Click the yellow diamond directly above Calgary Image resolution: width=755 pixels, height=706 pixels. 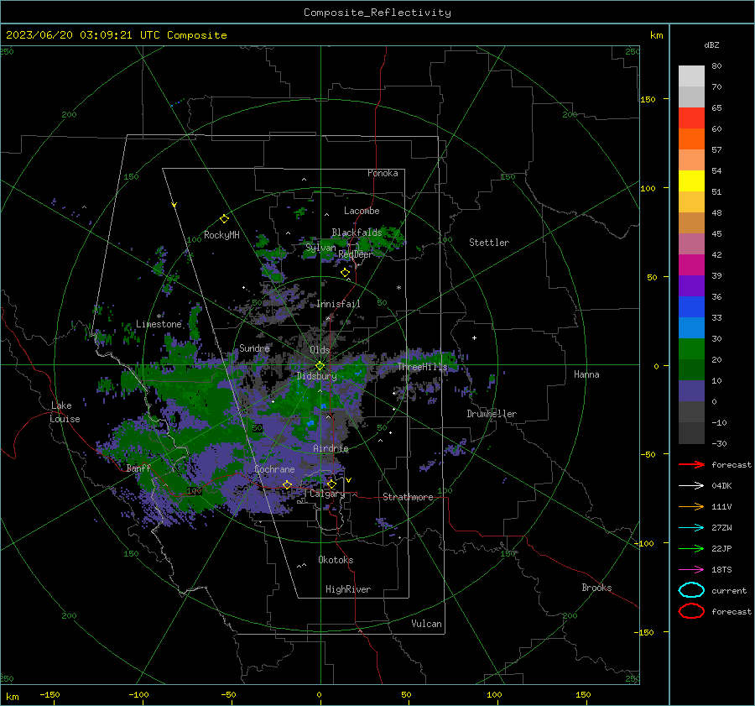[x=331, y=484]
